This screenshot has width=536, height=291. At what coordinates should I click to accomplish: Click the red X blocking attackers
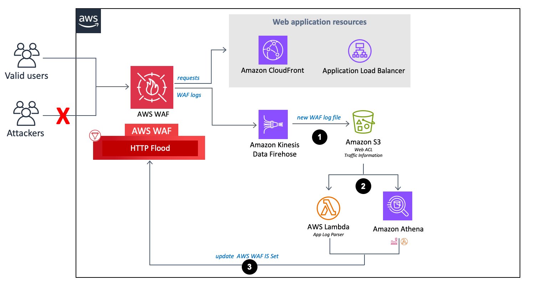click(63, 115)
